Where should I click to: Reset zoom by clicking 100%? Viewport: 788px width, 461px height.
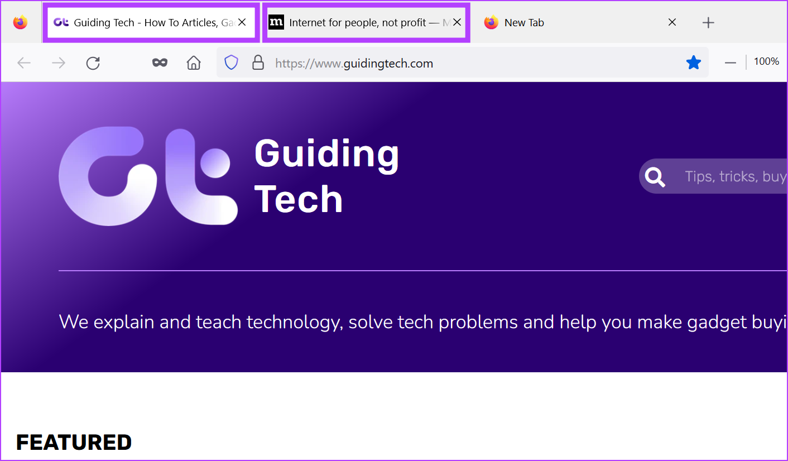[x=766, y=62]
